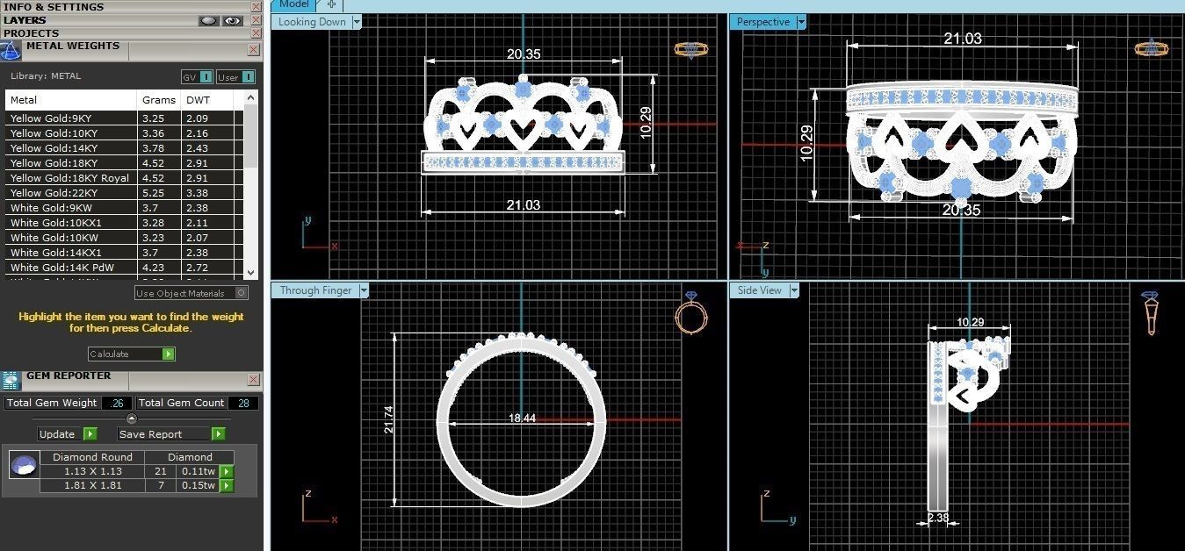Click the DWT column header
The width and height of the screenshot is (1185, 551).
[x=207, y=100]
